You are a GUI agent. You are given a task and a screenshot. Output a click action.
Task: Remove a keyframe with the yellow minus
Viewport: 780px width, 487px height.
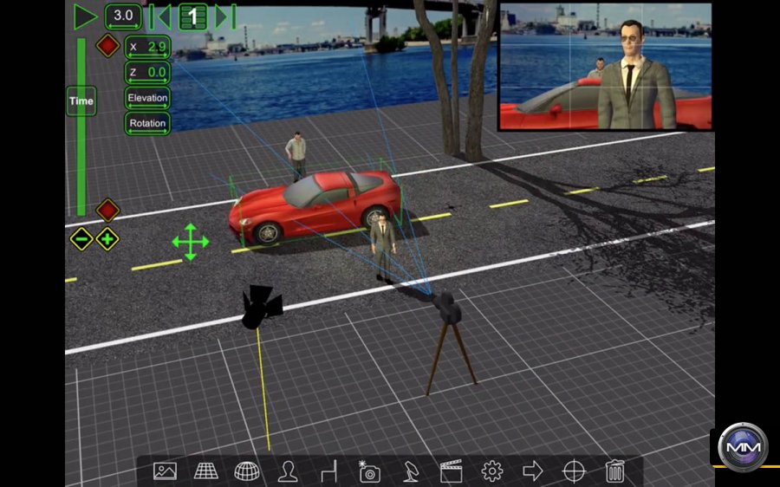[81, 239]
